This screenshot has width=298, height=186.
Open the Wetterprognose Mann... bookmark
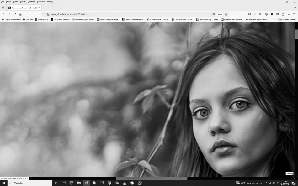pyautogui.click(x=84, y=19)
